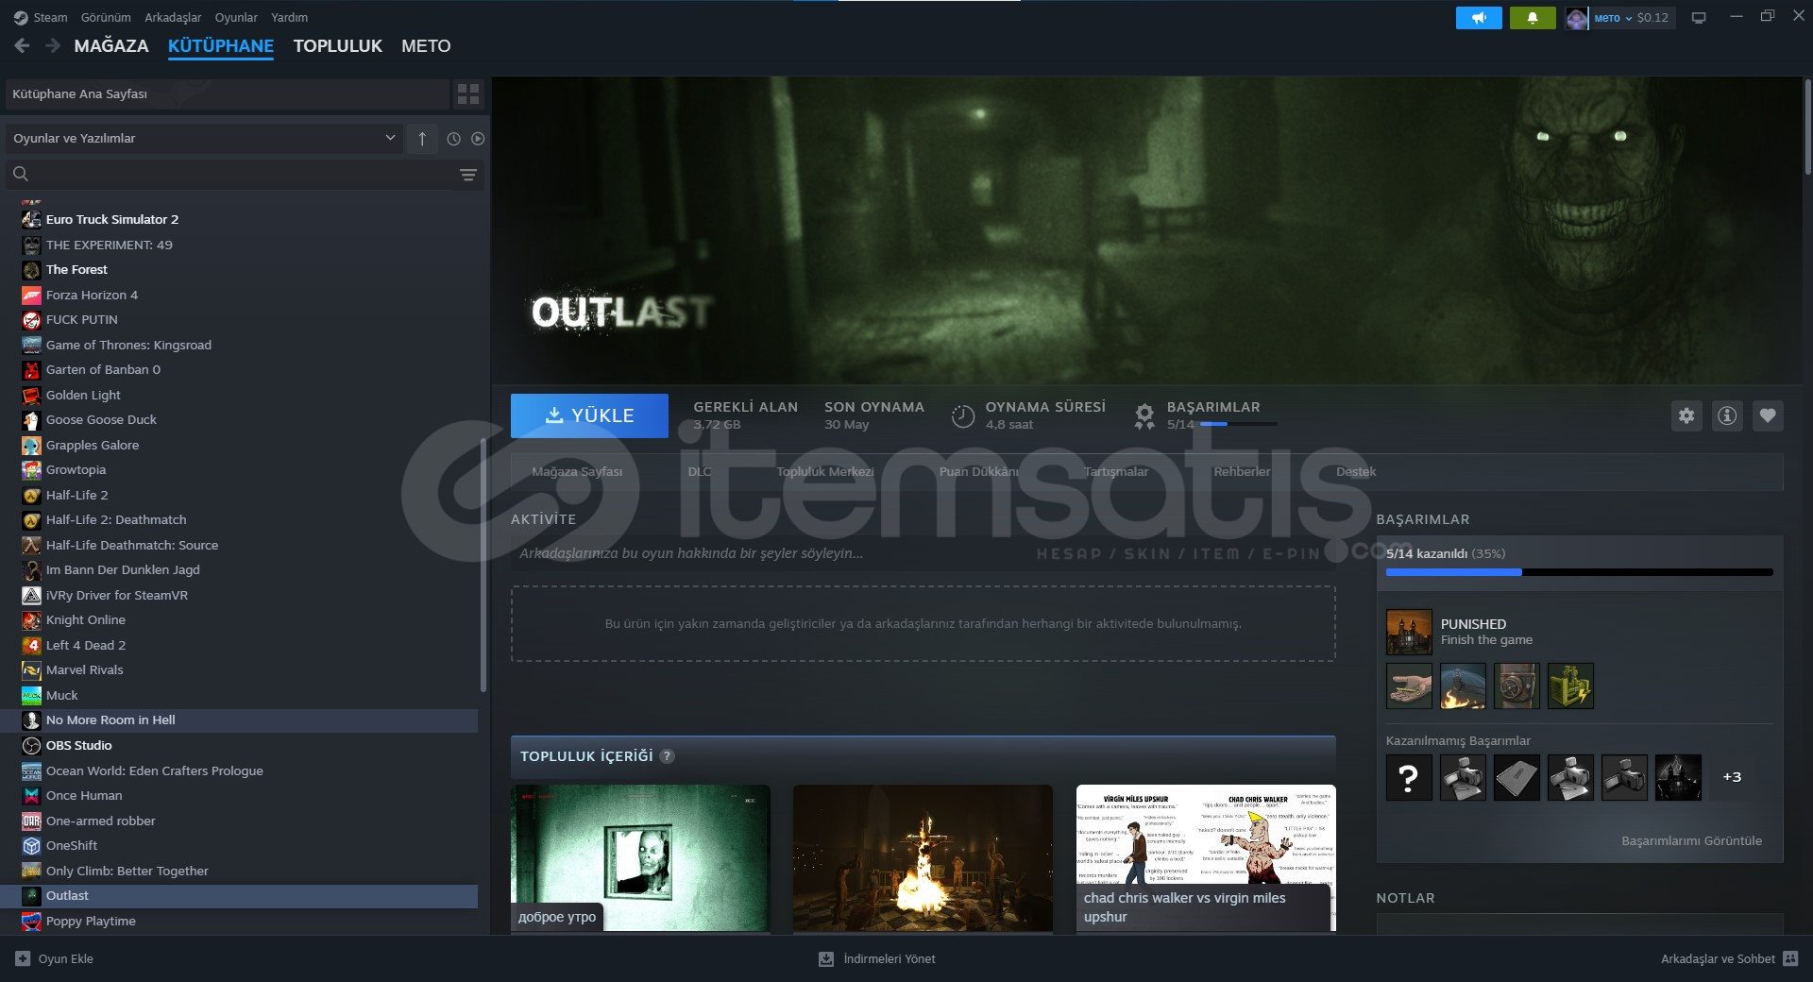Viewport: 1813px width, 982px height.
Task: Show Outlast game info icon
Action: [x=1727, y=415]
